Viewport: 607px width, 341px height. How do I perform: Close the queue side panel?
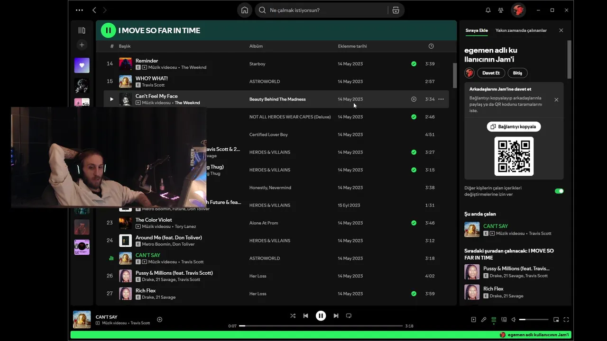tap(561, 30)
